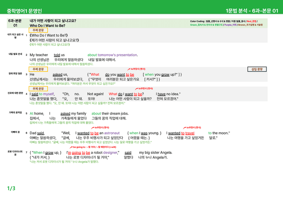Click the "Color Coding" legend text
The image size is (283, 200).
click(x=226, y=23)
